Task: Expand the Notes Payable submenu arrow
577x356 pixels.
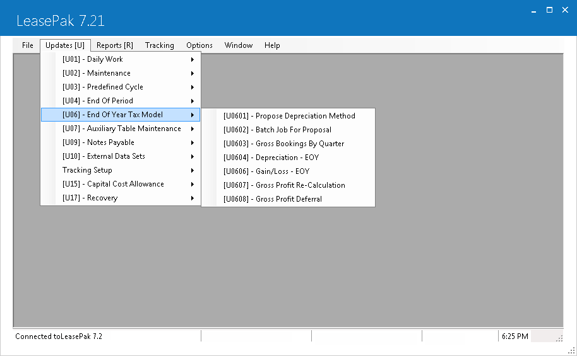Action: tap(193, 142)
